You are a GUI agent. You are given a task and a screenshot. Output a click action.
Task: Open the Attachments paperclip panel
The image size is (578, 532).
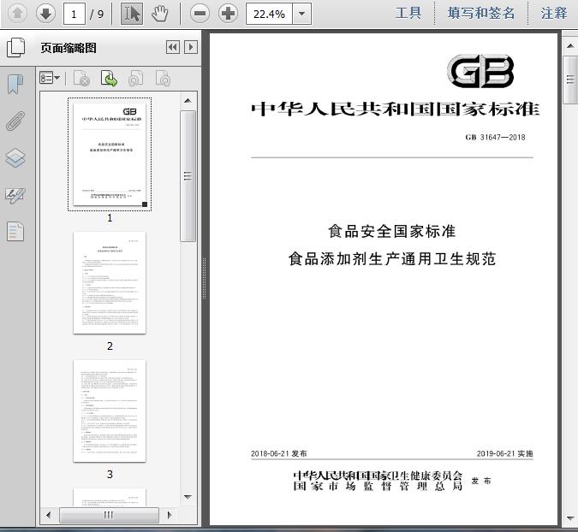pyautogui.click(x=15, y=121)
